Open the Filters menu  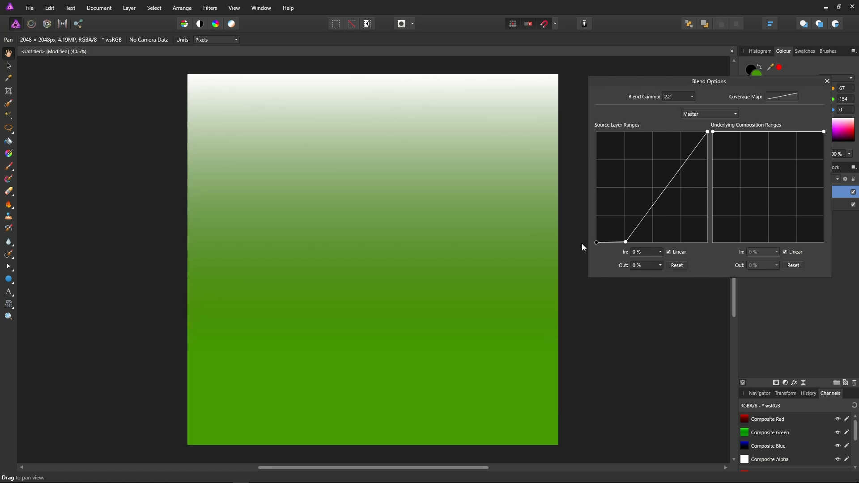(210, 8)
